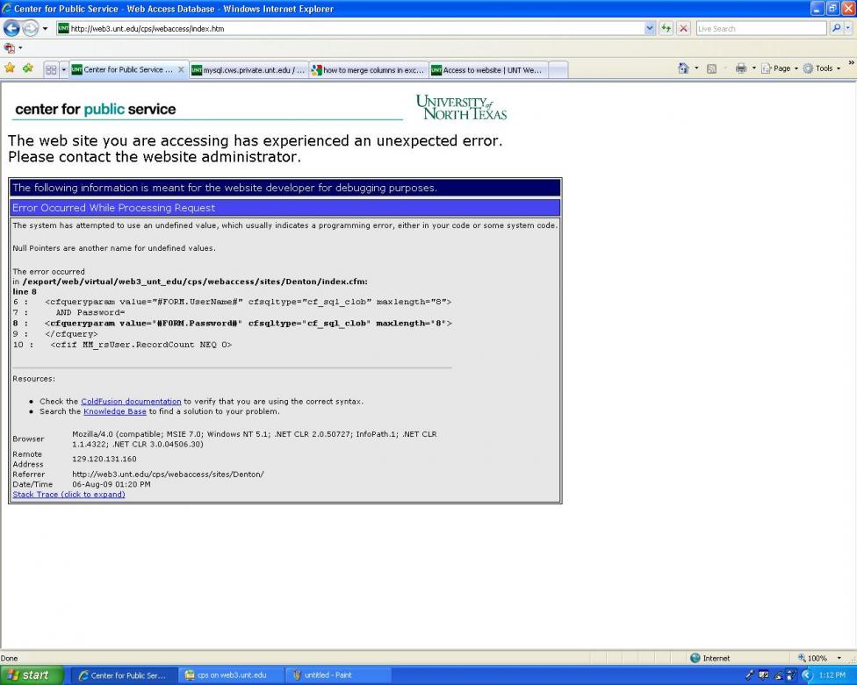Click the Adobe PDF toolbar icon
The image size is (857, 685).
[10, 48]
